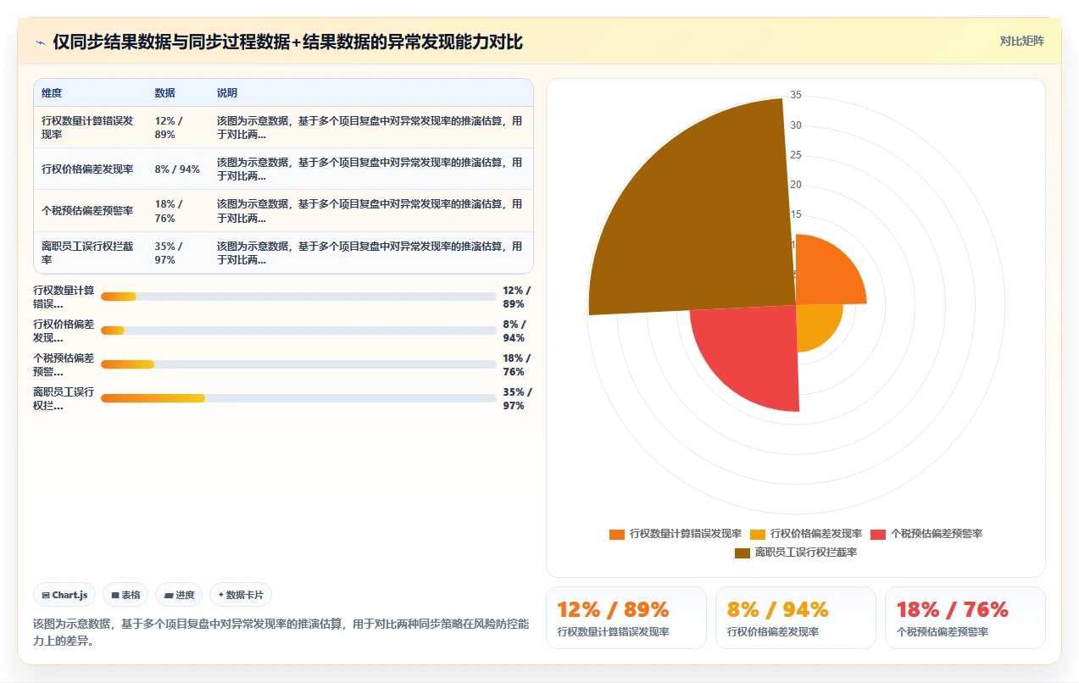This screenshot has width=1079, height=683.
Task: Click the 行权数量计算错误 progress bar
Action: click(298, 297)
